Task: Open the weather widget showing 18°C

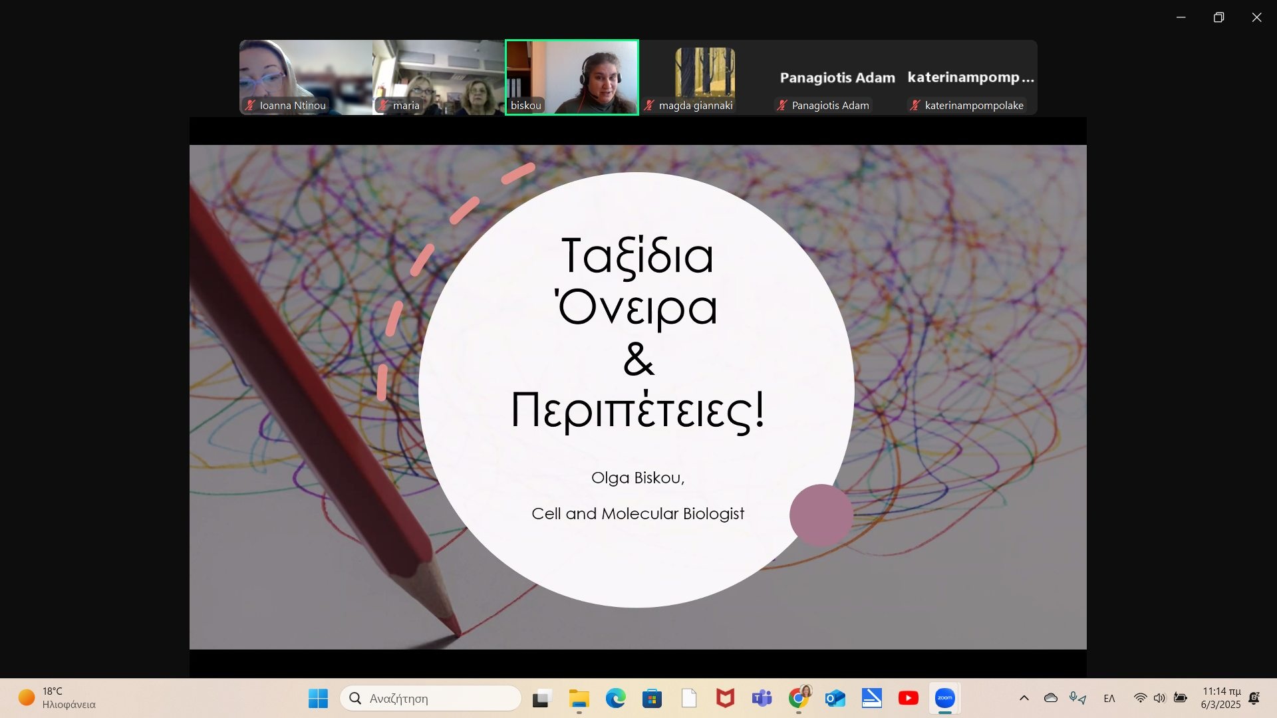Action: (x=57, y=698)
